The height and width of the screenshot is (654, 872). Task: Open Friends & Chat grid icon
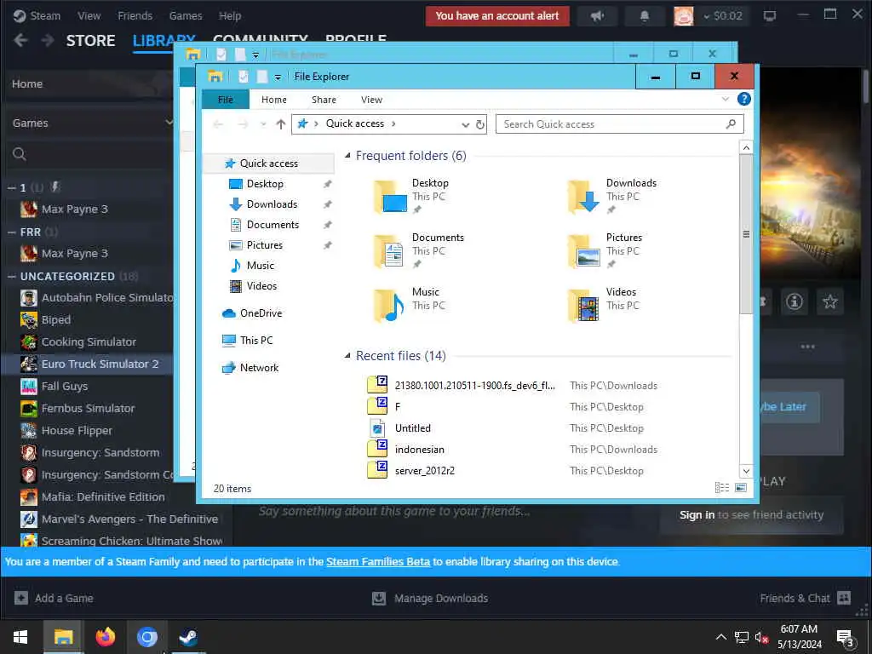click(844, 598)
